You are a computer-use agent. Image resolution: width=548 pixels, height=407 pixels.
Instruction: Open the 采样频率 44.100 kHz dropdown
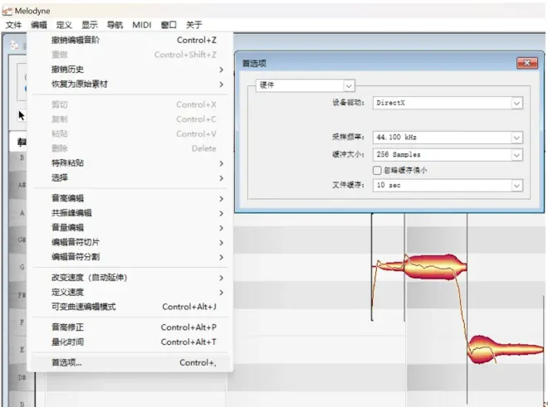pyautogui.click(x=448, y=137)
